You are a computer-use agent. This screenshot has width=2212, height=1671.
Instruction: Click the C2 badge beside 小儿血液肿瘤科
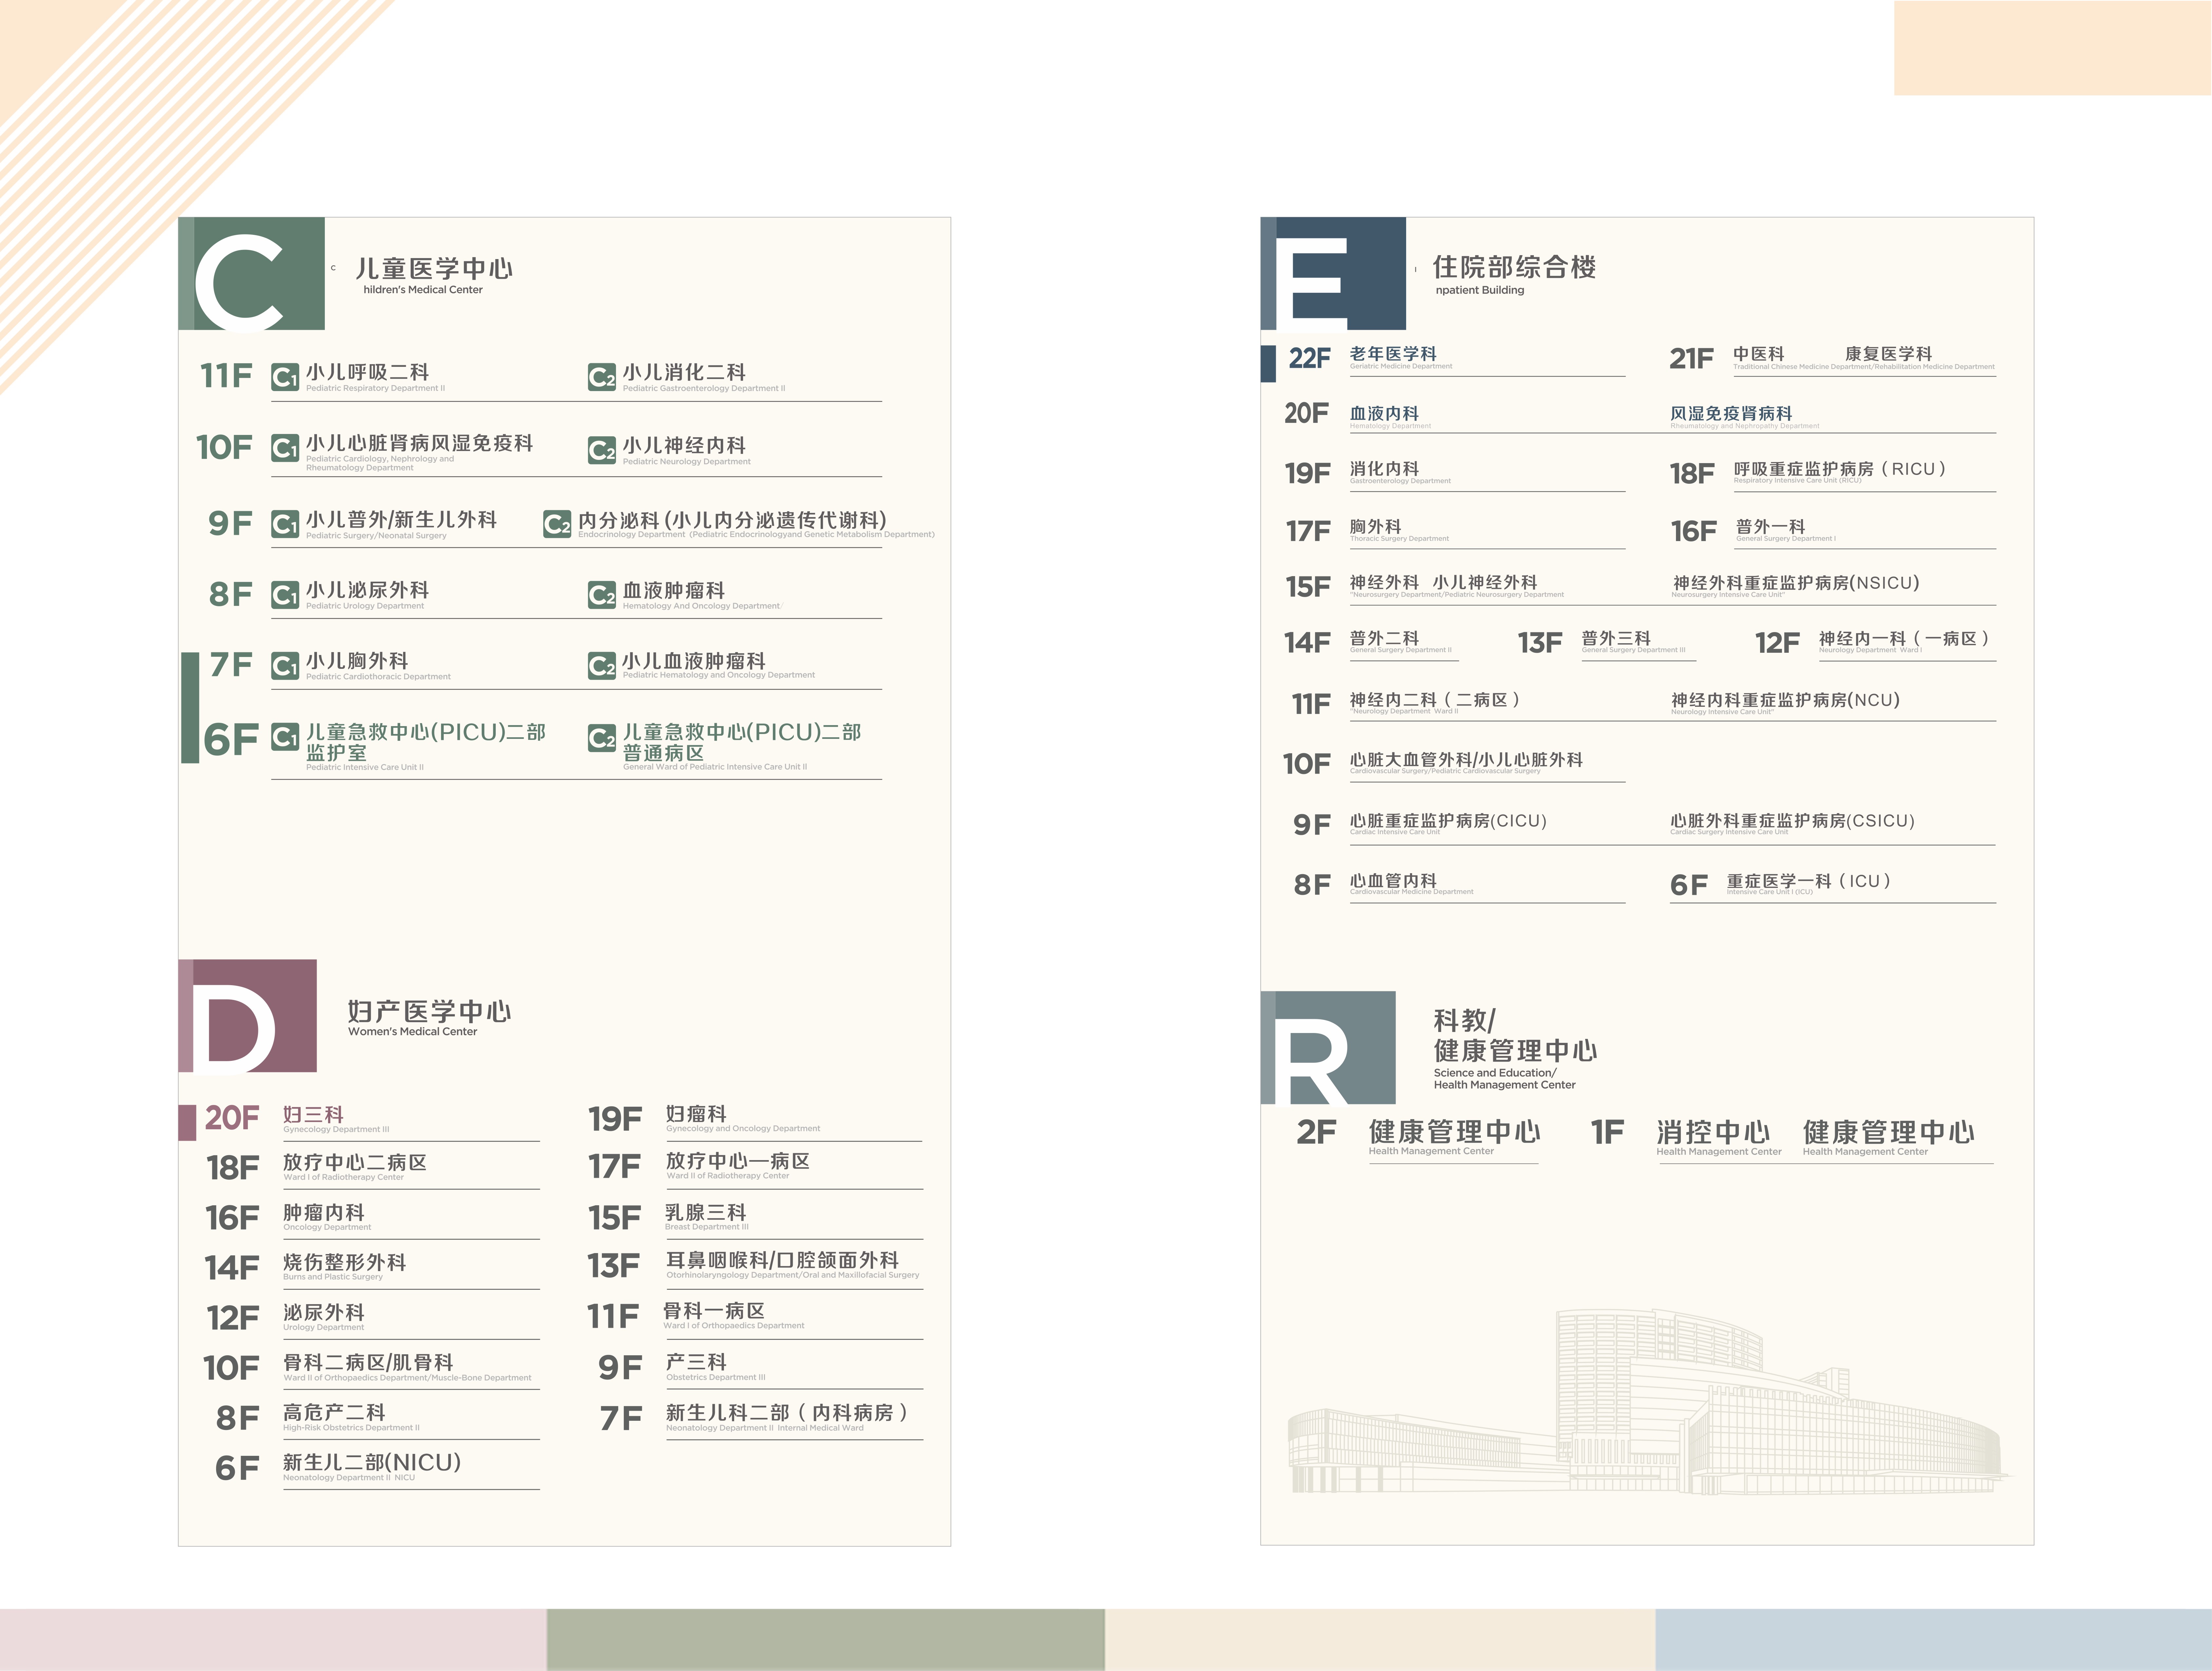point(602,666)
